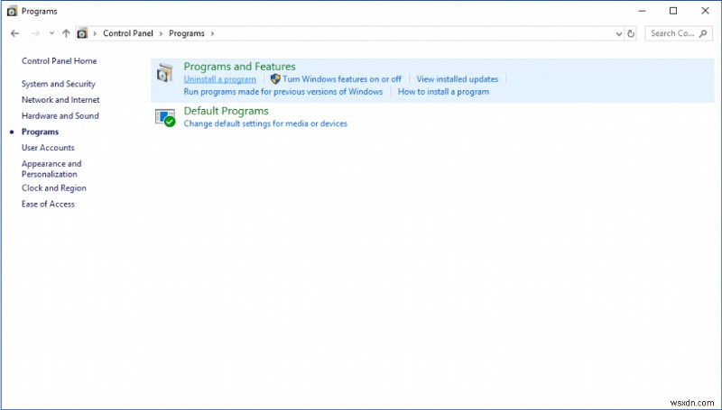Open Control Panel Home
The height and width of the screenshot is (410, 722).
[59, 61]
